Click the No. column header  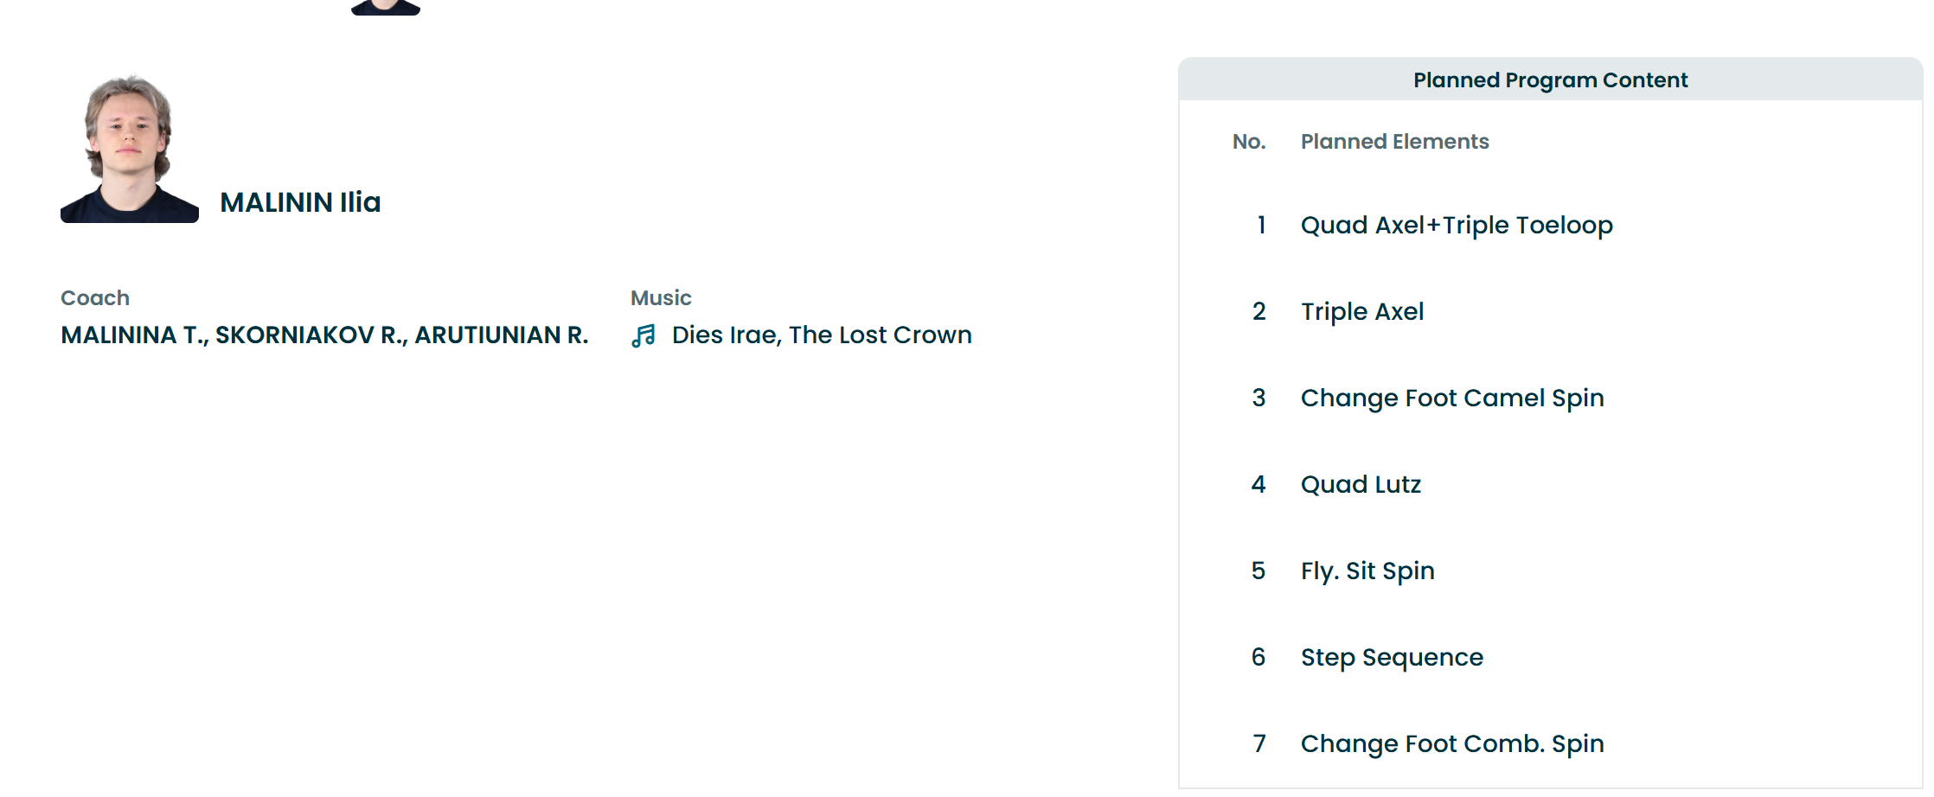(x=1249, y=142)
